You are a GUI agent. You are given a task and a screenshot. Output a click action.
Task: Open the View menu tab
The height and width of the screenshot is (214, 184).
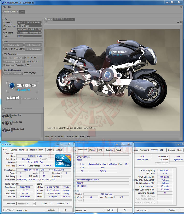(22, 12)
